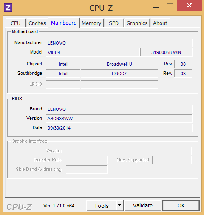Select the BIOS Version field A6CN38WW

pyautogui.click(x=119, y=119)
